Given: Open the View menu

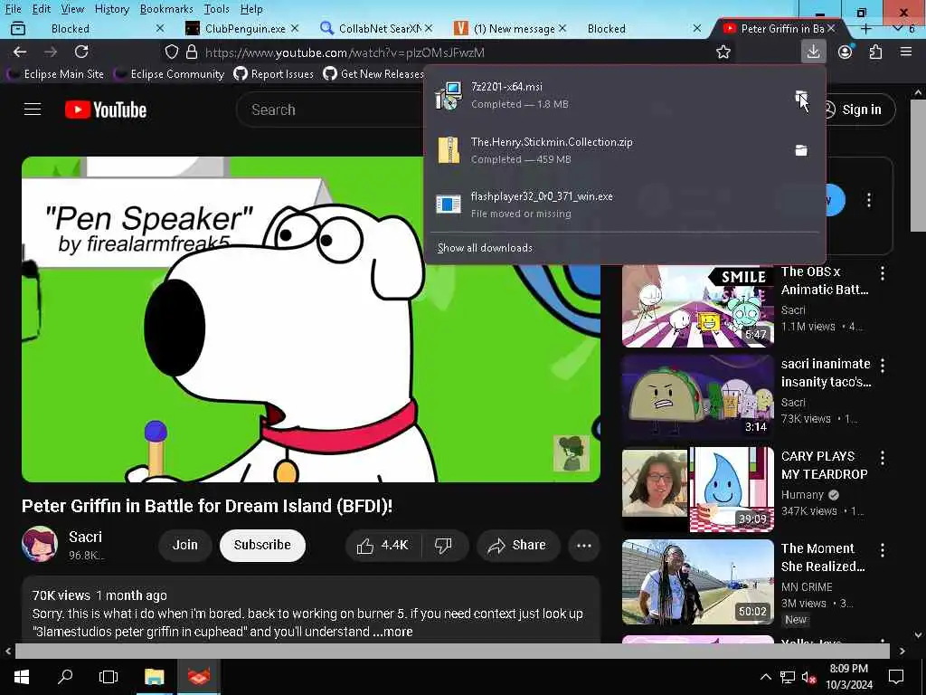Looking at the screenshot, I should tap(72, 9).
